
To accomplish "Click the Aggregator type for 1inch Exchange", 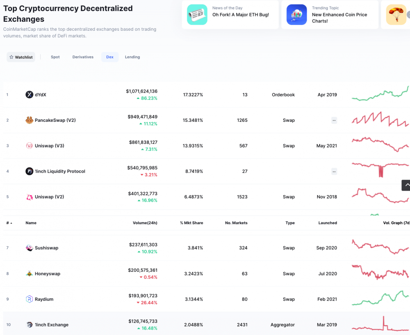I will click(x=282, y=325).
